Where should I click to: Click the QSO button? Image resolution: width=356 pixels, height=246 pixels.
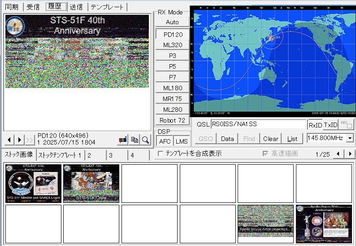205,138
